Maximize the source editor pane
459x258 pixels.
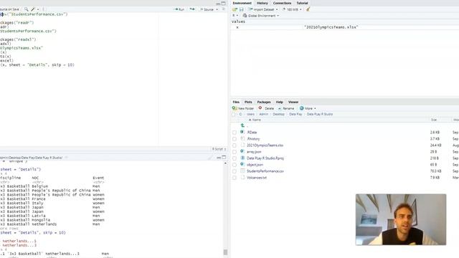(223, 3)
